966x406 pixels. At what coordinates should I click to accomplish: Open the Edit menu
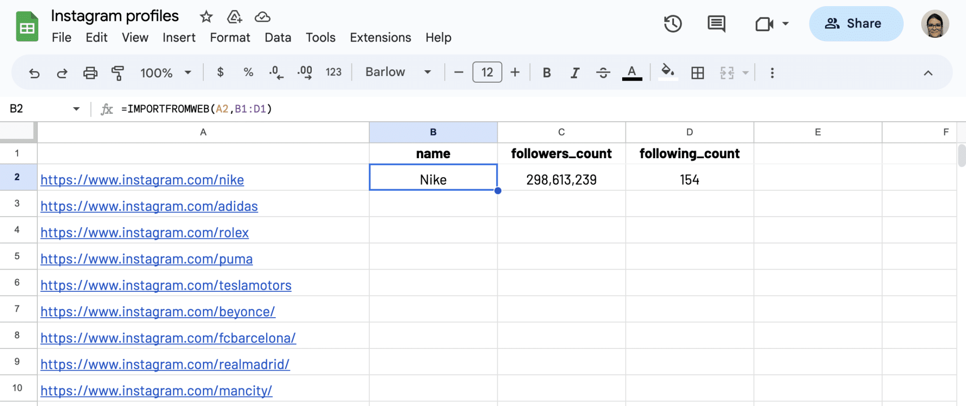(97, 37)
